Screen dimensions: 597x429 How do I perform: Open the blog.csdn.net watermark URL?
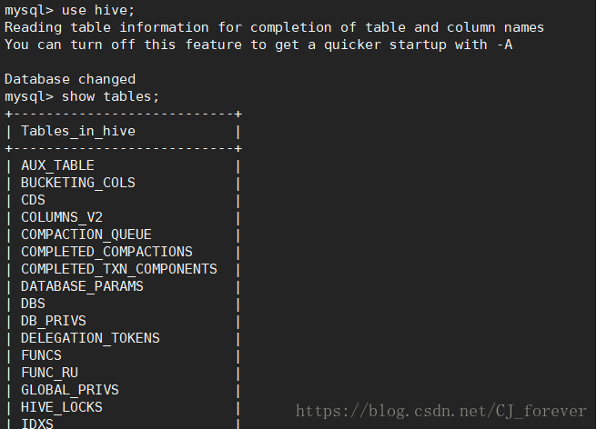tap(440, 412)
